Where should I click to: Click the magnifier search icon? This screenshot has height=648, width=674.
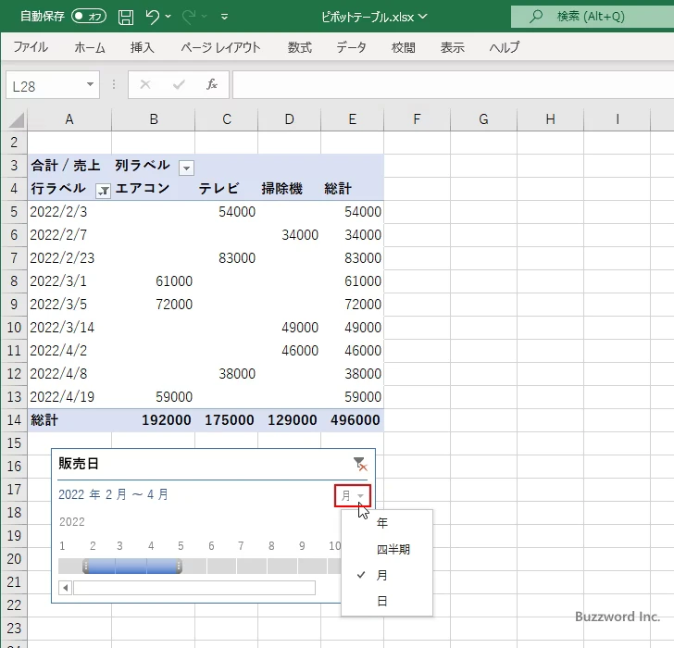536,17
